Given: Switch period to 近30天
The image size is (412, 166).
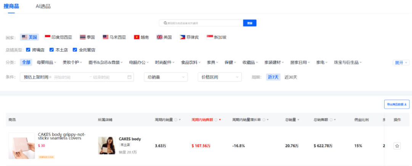Looking at the screenshot, I should click(291, 77).
